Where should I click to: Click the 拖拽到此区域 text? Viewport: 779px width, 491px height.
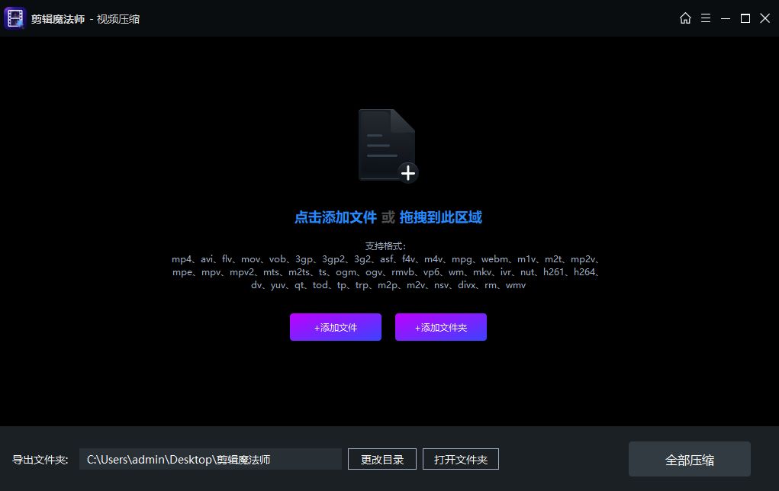pos(441,217)
